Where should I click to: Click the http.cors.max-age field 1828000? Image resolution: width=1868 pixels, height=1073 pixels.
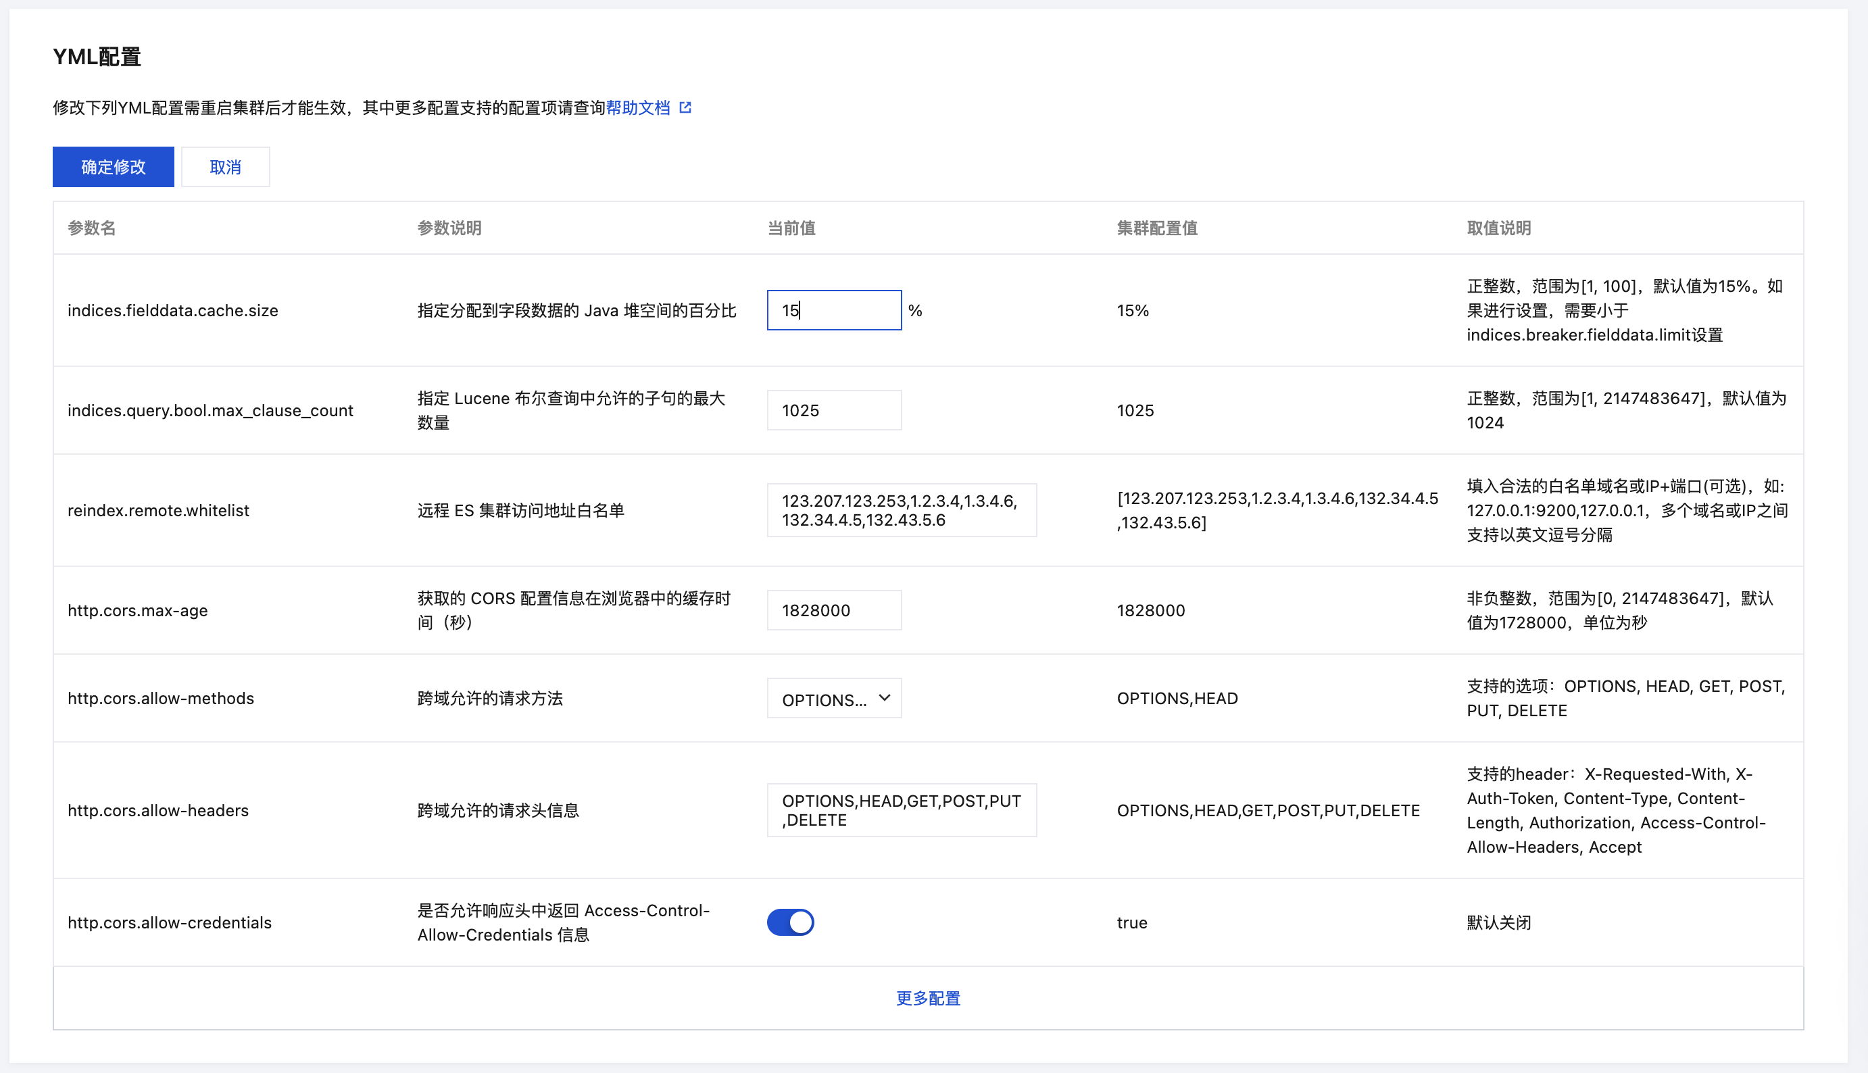pos(833,610)
